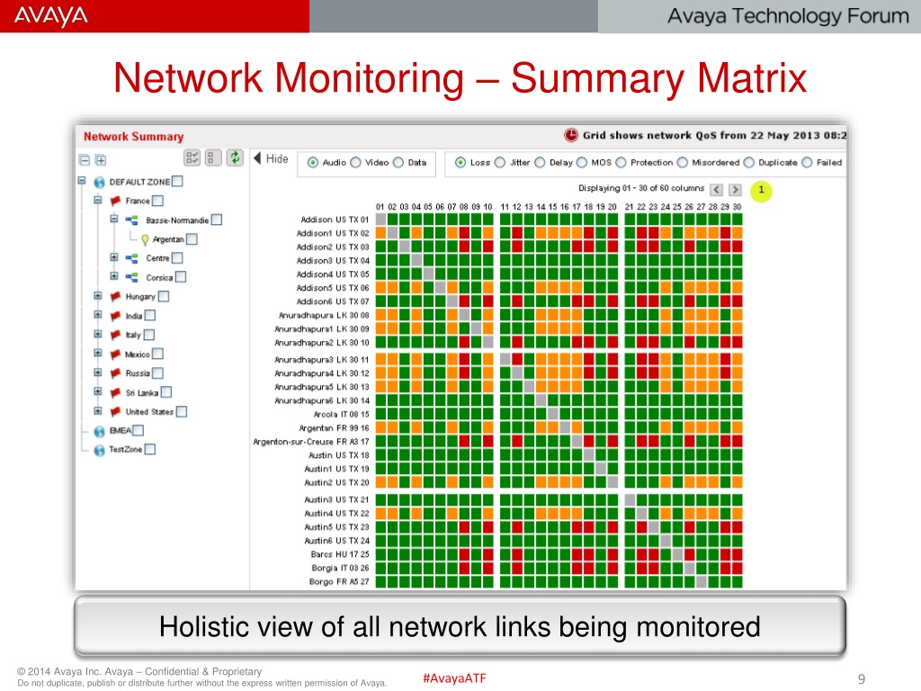Tick the Argentan checkbox
921x691 pixels.
192,239
